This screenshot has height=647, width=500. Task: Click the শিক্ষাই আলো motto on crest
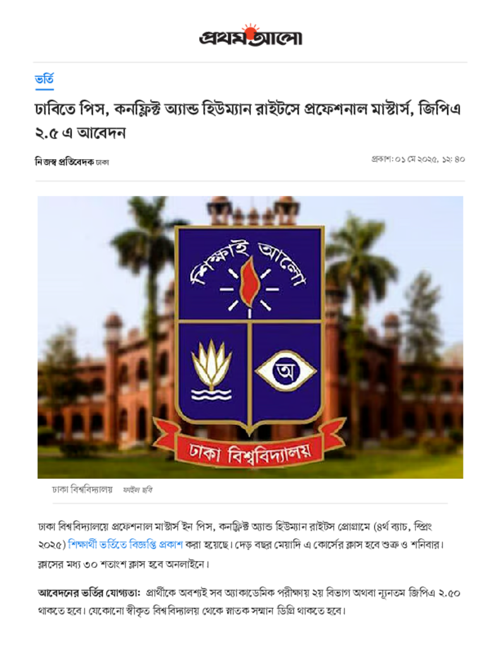point(249,263)
